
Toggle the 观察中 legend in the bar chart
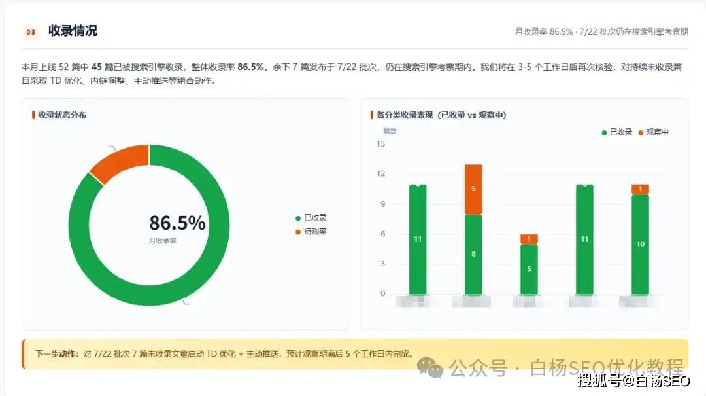tap(654, 132)
